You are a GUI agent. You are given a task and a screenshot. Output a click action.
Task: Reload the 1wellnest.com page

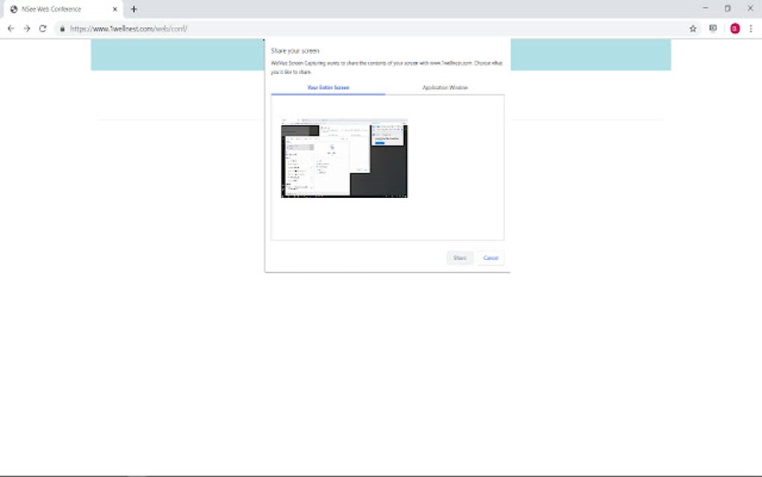pos(43,28)
